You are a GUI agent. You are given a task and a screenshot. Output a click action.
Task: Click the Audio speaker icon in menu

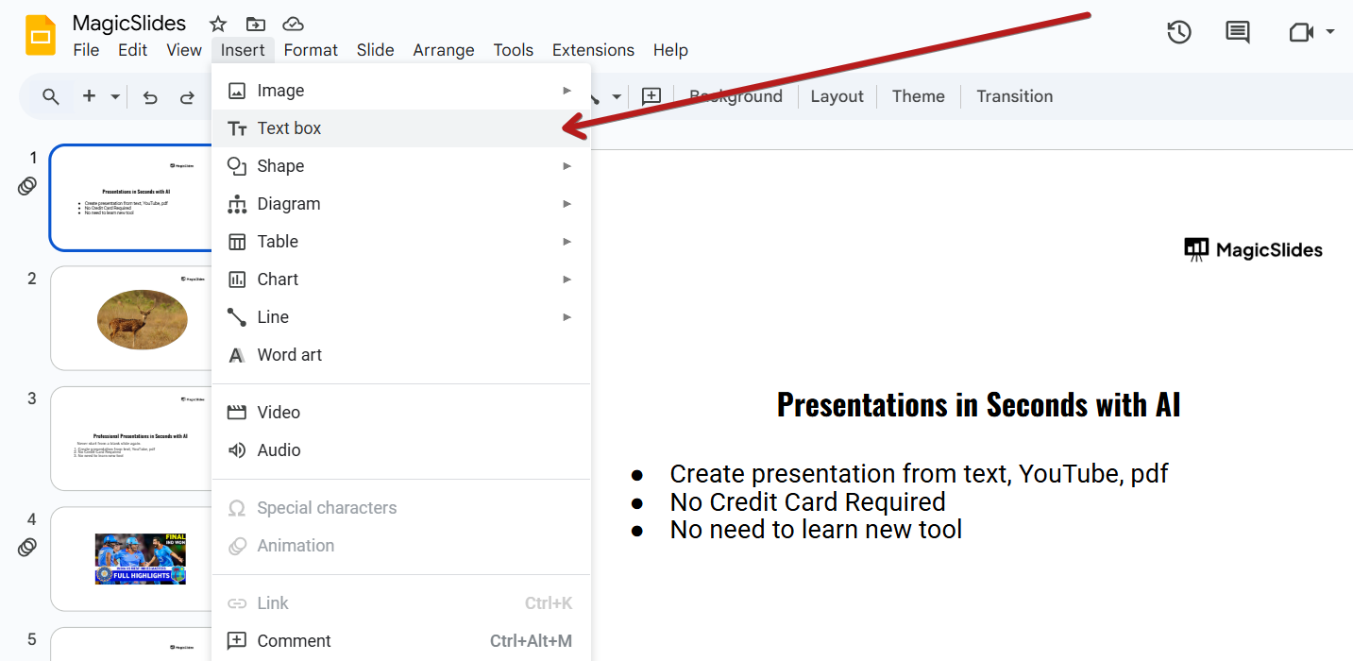[x=237, y=450]
